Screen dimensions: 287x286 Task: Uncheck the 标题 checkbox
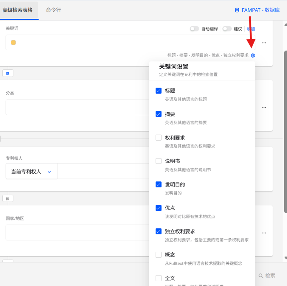pyautogui.click(x=159, y=91)
